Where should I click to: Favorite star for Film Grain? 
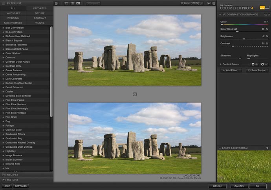click(3, 117)
